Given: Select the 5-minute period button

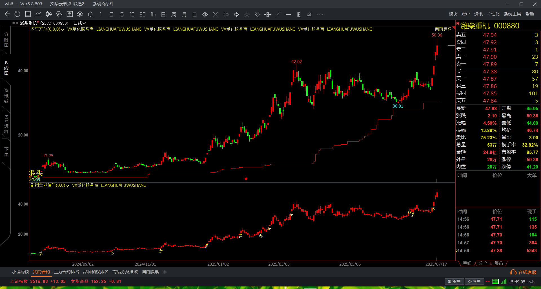Looking at the screenshot, I should [122, 14].
